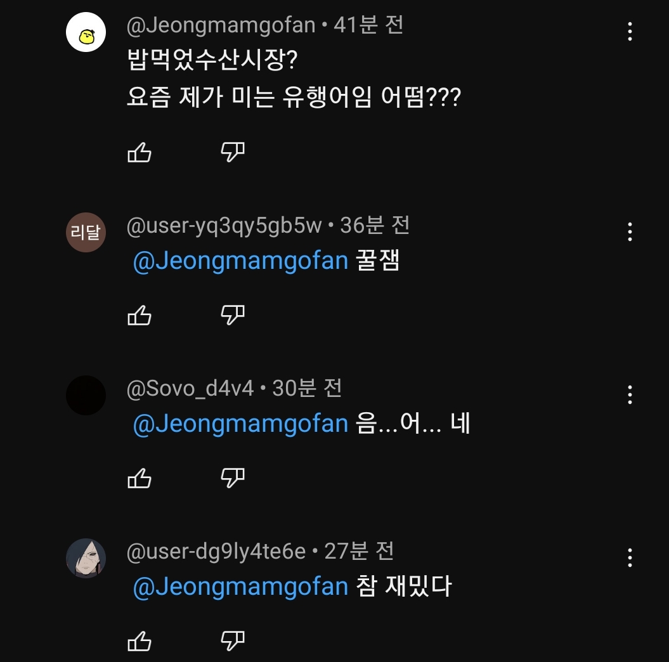Open the @user-yq3qy5gb5w username link

click(224, 226)
